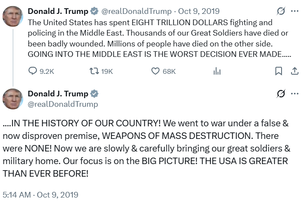Screen dimensions: 305x201
Task: Click the @realDonaldTrump handle in second tweet
Action: (x=62, y=104)
